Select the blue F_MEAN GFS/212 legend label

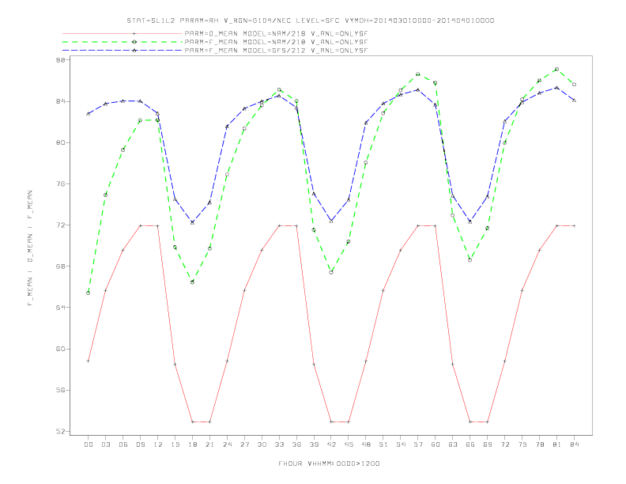click(x=276, y=51)
